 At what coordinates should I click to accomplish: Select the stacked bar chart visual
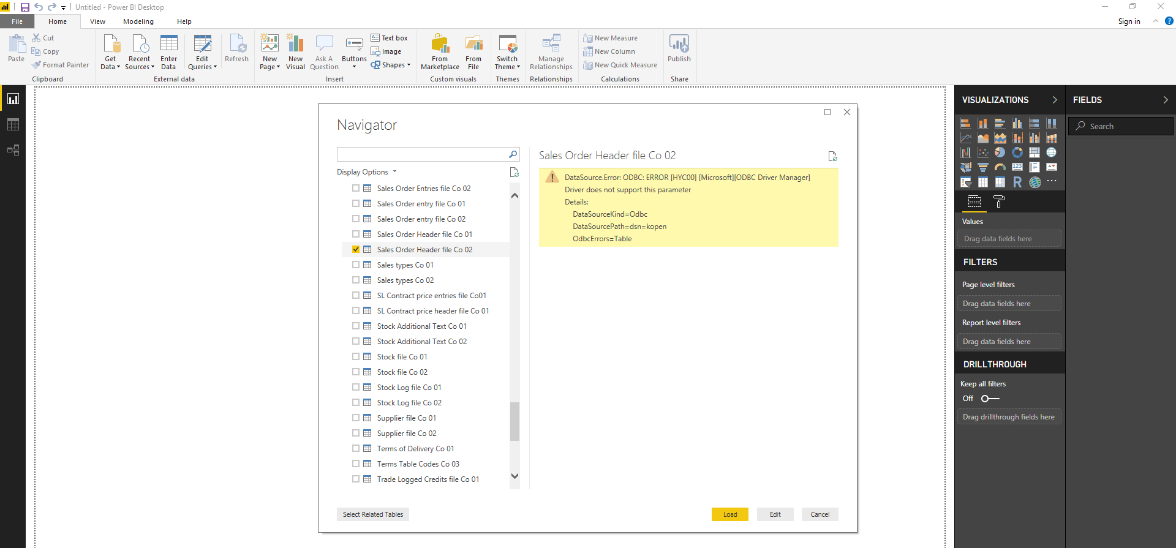[965, 123]
